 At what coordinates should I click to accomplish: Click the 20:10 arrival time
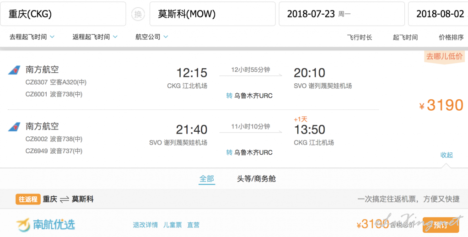[310, 73]
